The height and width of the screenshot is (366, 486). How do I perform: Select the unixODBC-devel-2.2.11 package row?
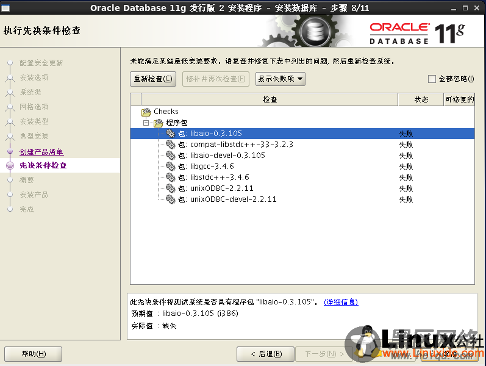point(302,199)
